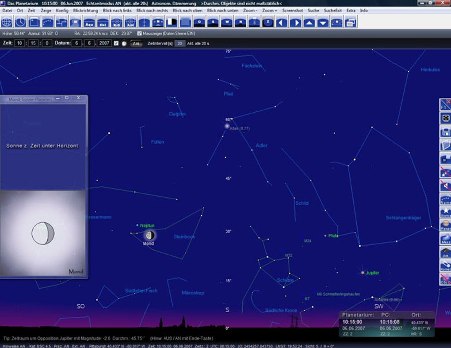Click the right arrow look-right toolbar icon

tap(295, 22)
